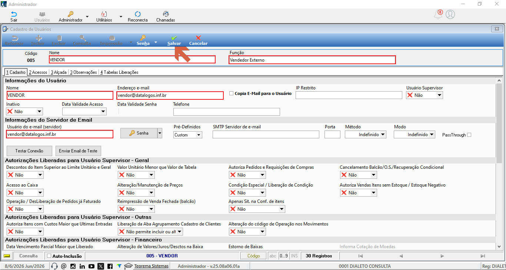Click the Testar Conexão button
Image resolution: width=506 pixels, height=270 pixels.
[x=29, y=151]
